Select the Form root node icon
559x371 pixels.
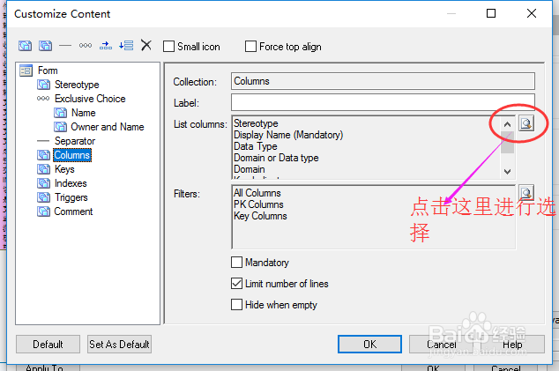26,70
